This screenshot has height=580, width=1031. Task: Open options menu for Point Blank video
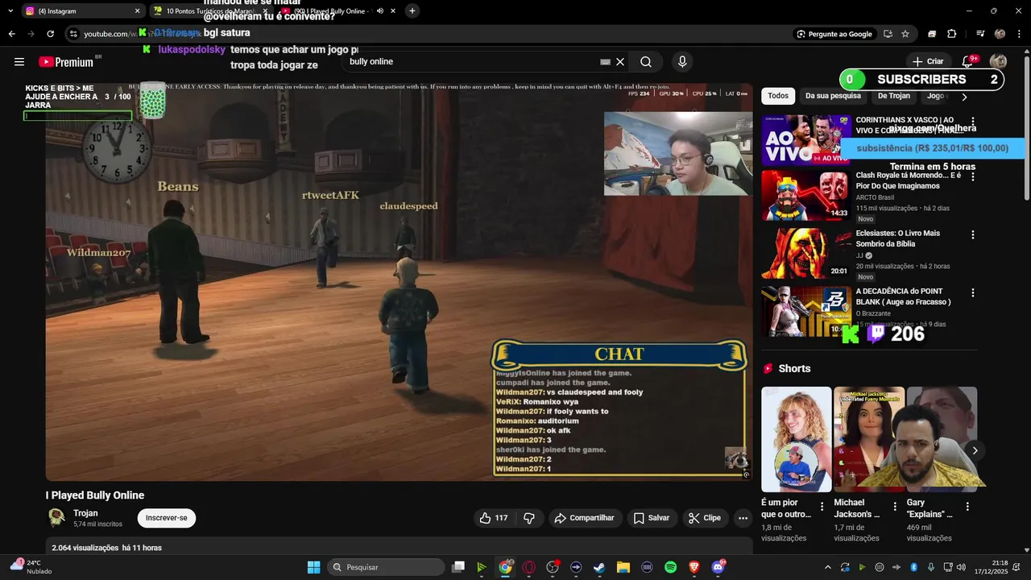point(972,293)
